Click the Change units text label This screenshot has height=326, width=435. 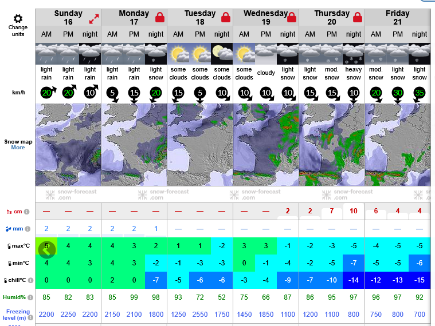pos(18,31)
